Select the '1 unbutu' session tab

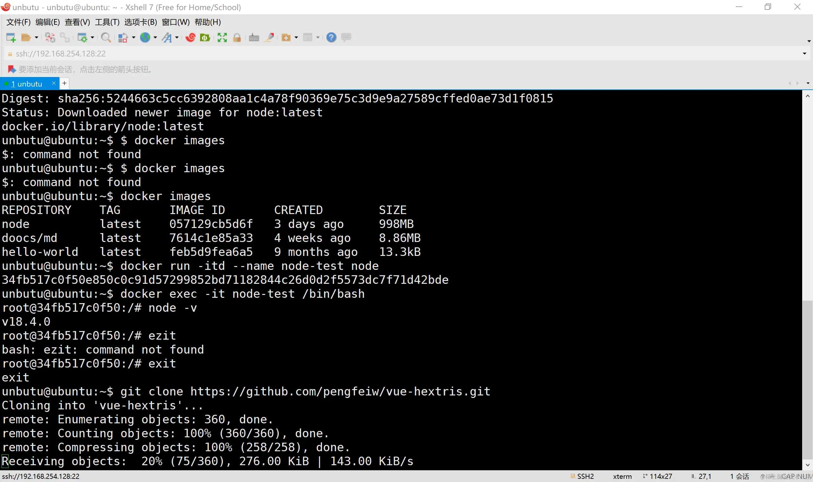click(27, 84)
